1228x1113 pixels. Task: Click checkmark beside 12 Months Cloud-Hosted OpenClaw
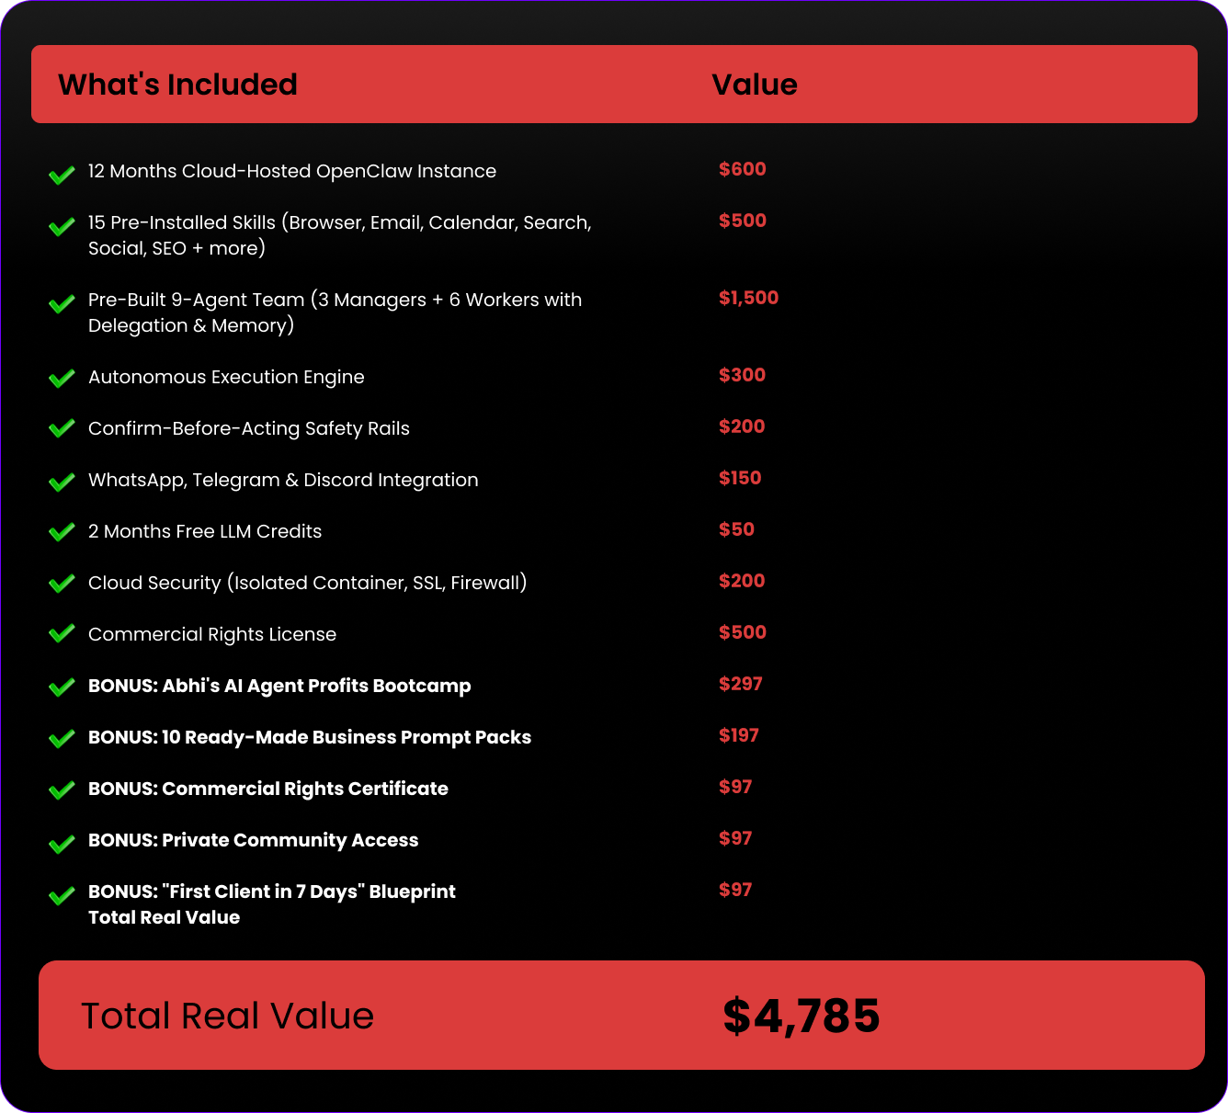(62, 175)
